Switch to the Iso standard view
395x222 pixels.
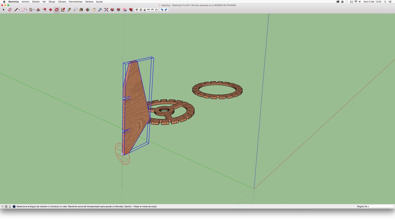tap(137, 10)
